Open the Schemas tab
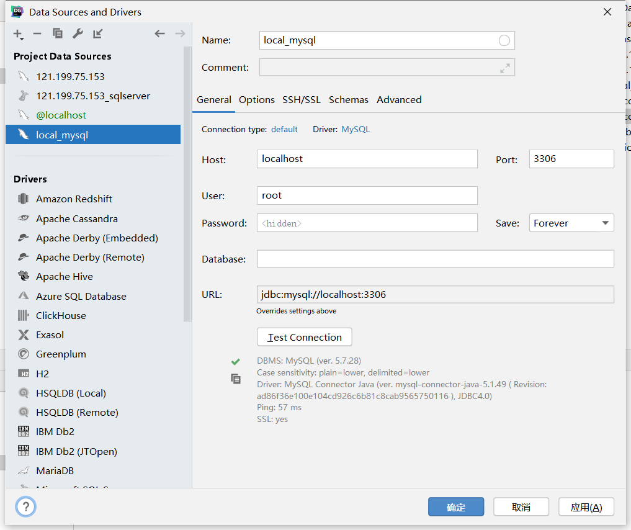 tap(349, 99)
